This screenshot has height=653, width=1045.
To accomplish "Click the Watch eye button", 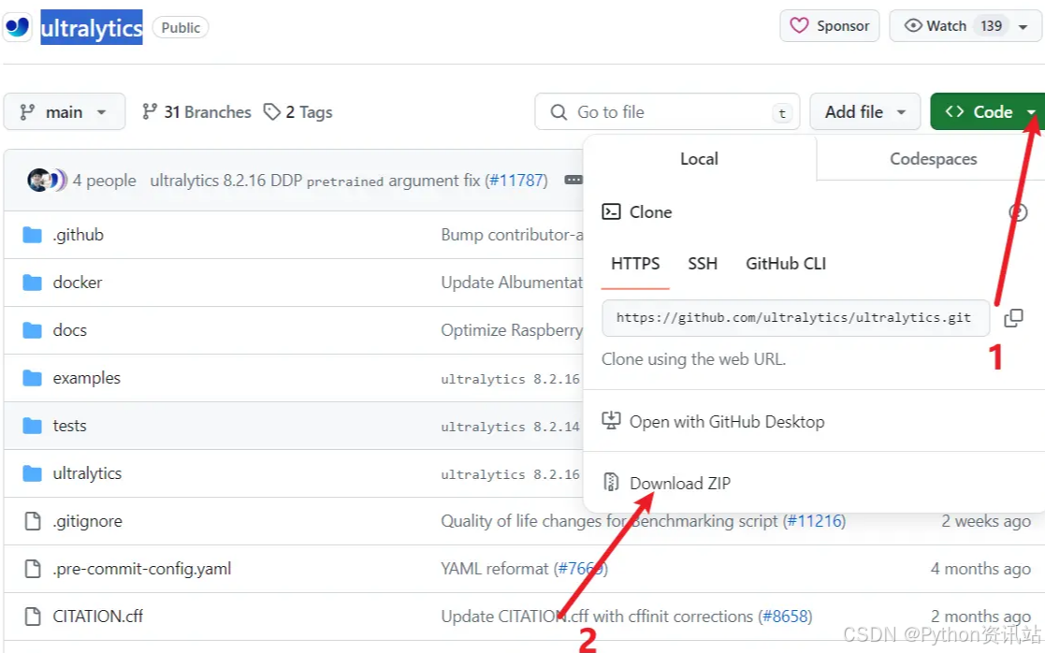I will [x=935, y=26].
